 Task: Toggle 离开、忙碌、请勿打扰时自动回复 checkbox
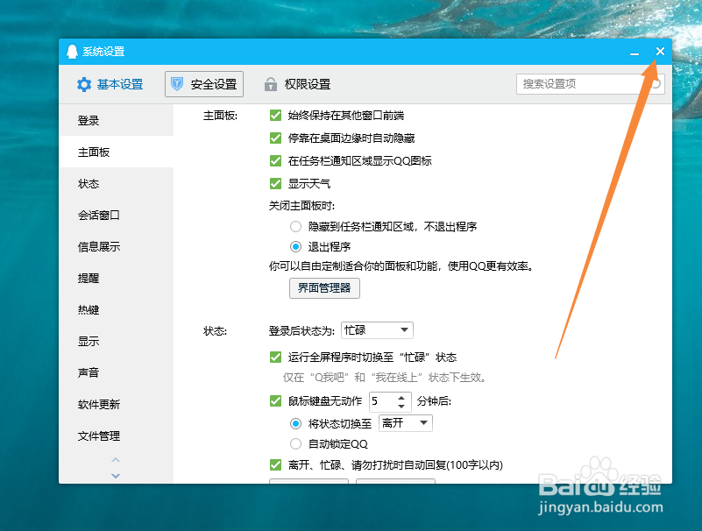(276, 465)
